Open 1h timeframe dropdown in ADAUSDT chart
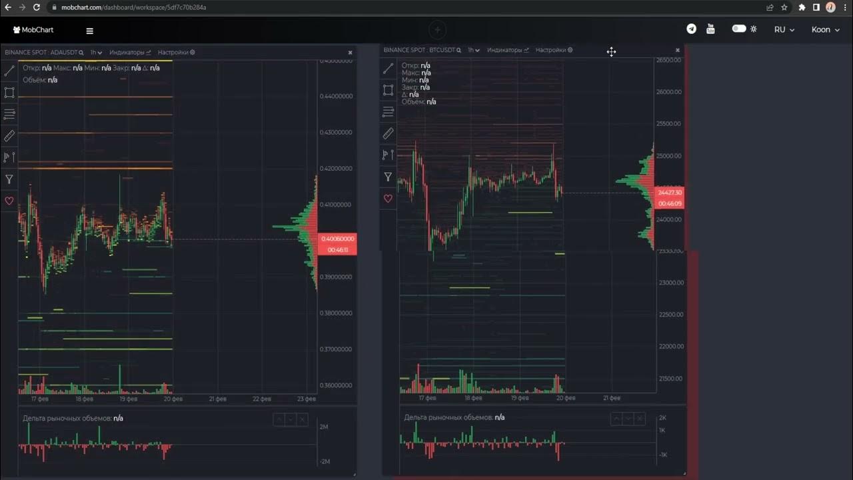The image size is (853, 480). [x=97, y=52]
